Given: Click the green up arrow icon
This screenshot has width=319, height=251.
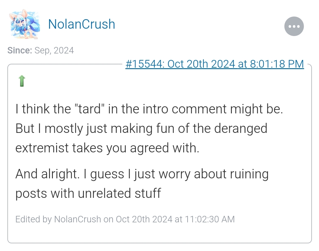Looking at the screenshot, I should (22, 81).
